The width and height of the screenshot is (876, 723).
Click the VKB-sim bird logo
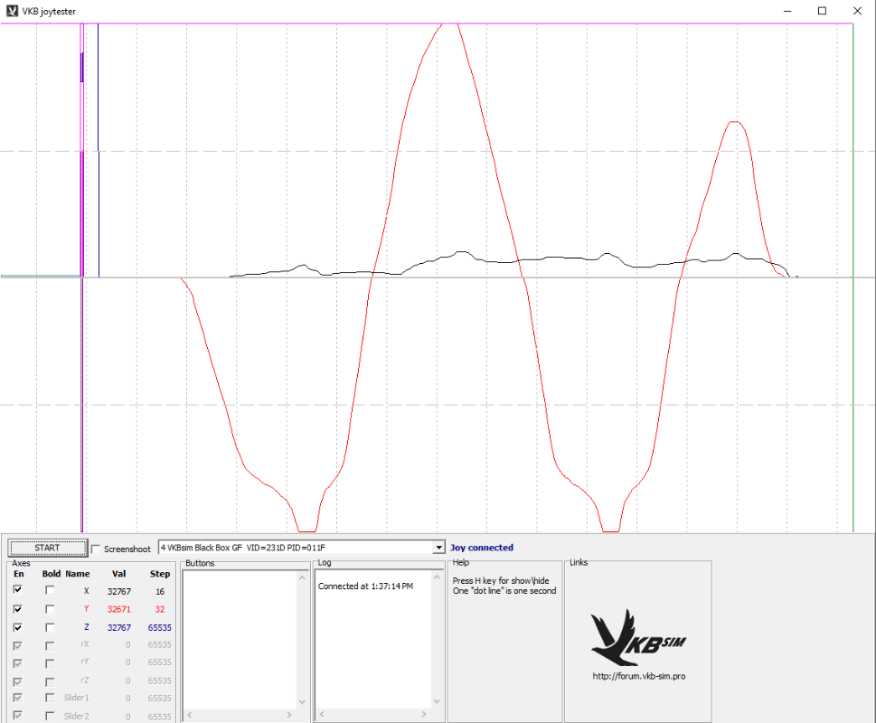coord(637,637)
